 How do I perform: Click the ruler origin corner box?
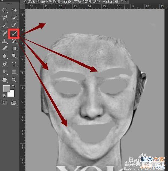(23, 7)
